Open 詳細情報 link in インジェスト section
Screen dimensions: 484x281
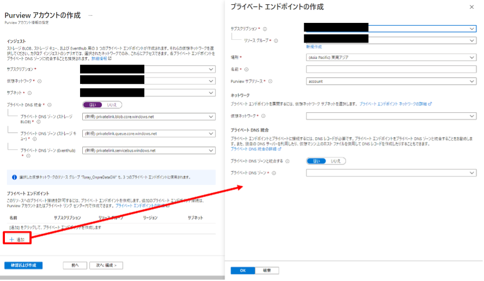click(x=101, y=59)
